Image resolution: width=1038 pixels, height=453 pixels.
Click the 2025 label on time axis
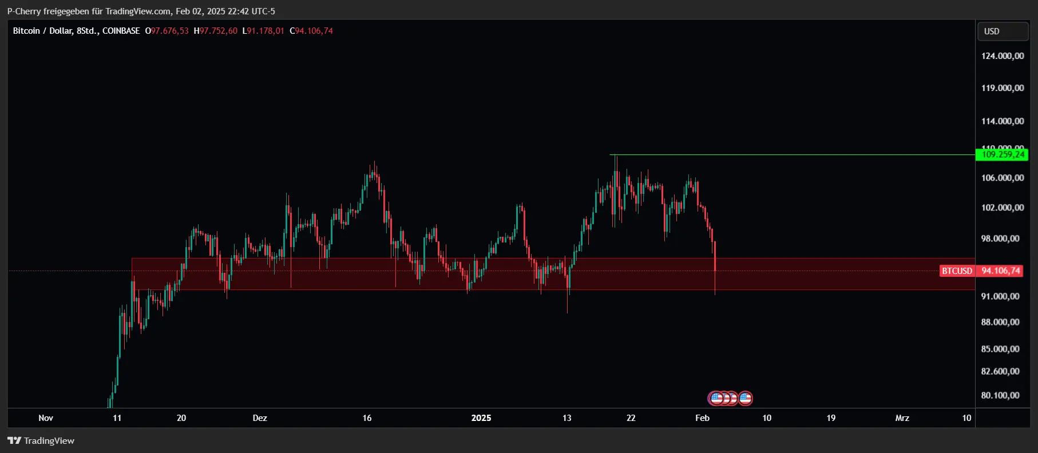point(481,418)
